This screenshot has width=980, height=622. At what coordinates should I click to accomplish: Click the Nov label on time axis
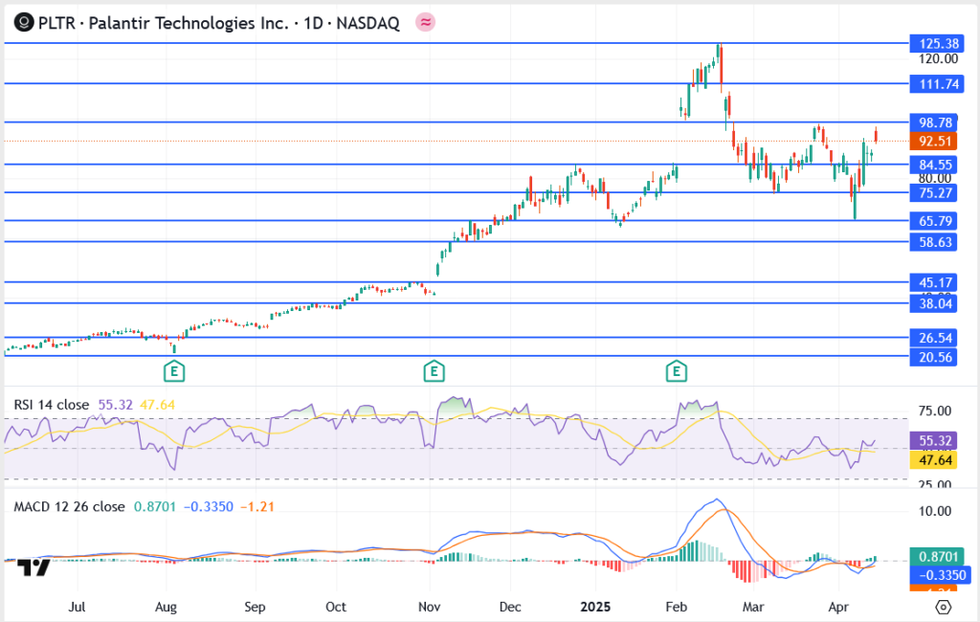[430, 607]
